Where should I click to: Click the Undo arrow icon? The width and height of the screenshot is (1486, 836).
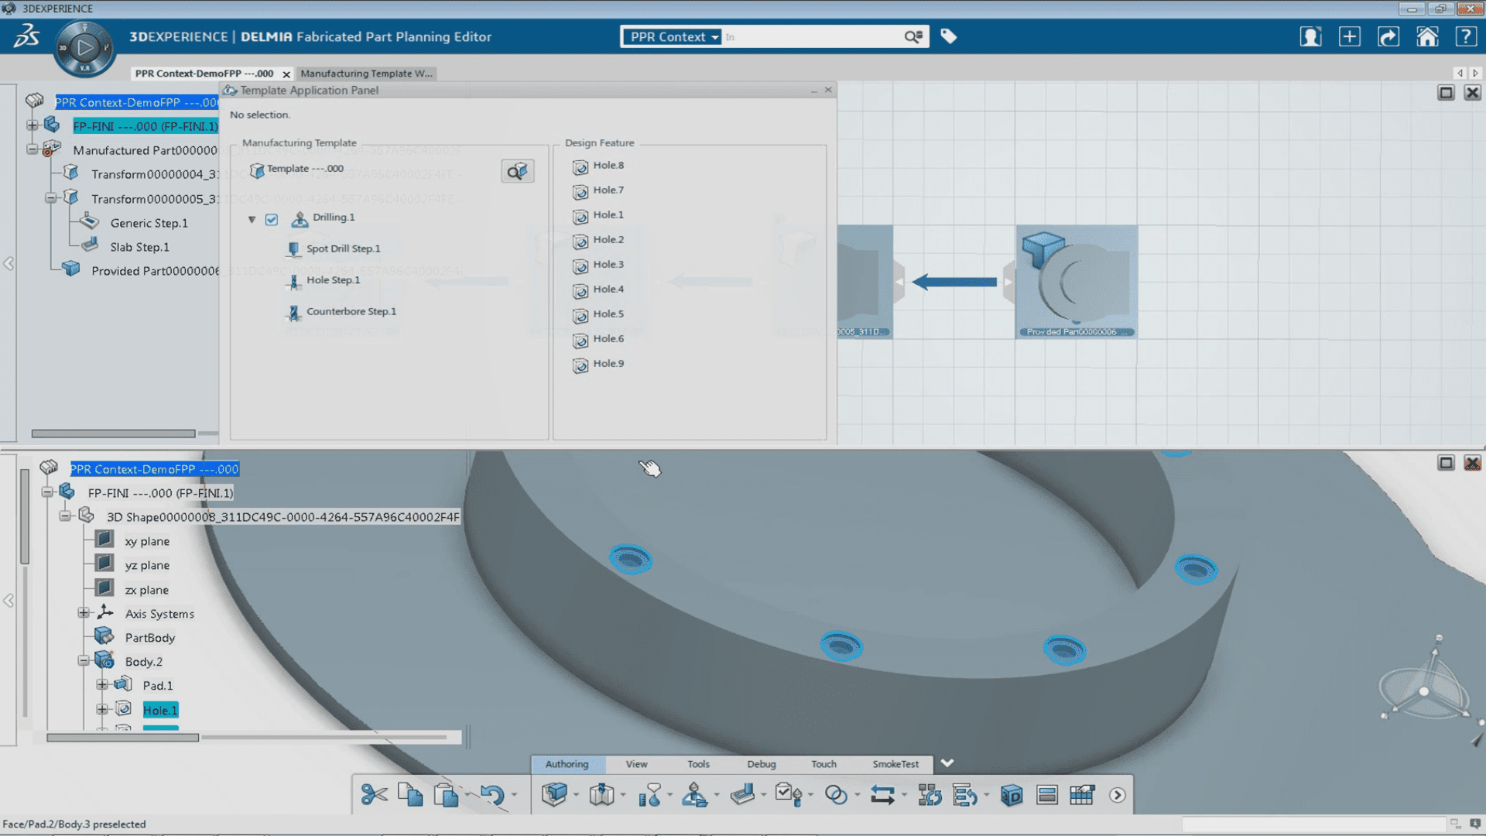tap(492, 795)
